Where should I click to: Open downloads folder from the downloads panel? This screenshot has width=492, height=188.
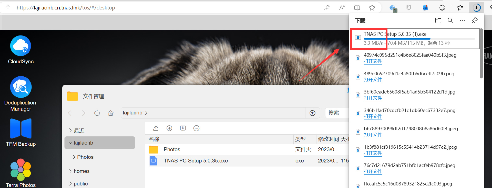(x=438, y=20)
